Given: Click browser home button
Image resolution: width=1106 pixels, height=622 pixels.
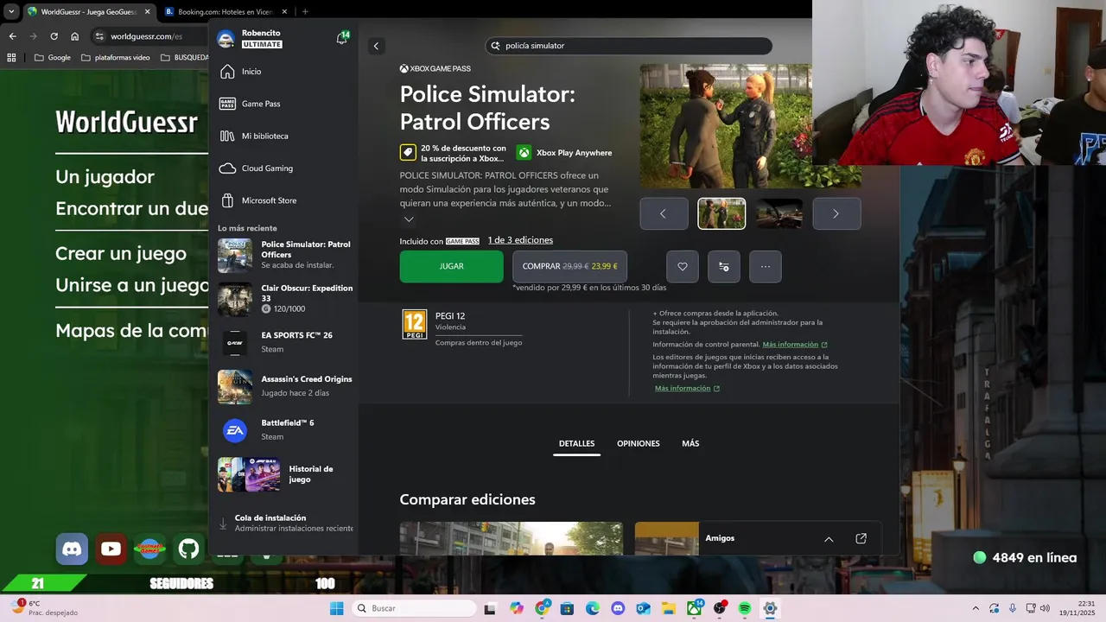Looking at the screenshot, I should coord(74,36).
